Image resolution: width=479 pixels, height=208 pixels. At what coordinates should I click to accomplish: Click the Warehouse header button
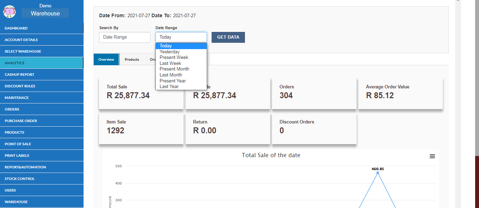(x=45, y=13)
